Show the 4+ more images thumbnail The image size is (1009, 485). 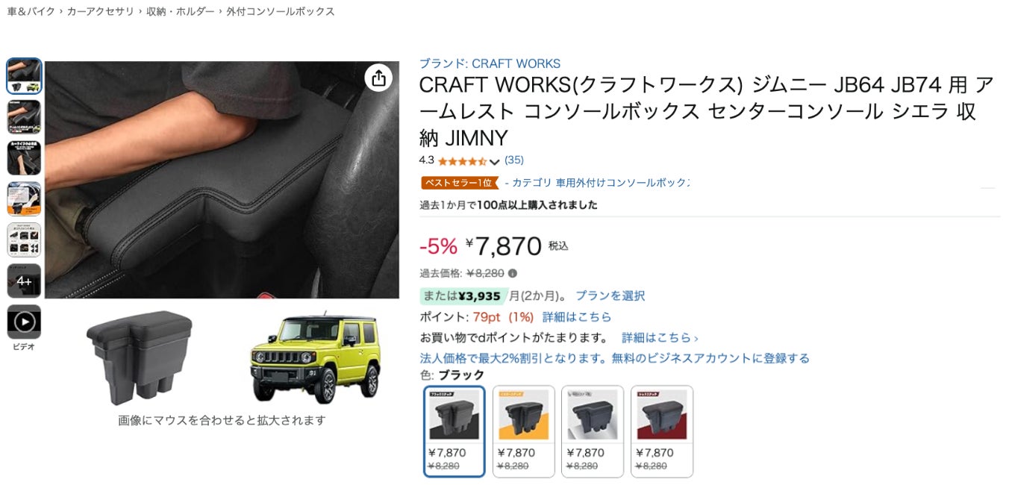pos(24,281)
